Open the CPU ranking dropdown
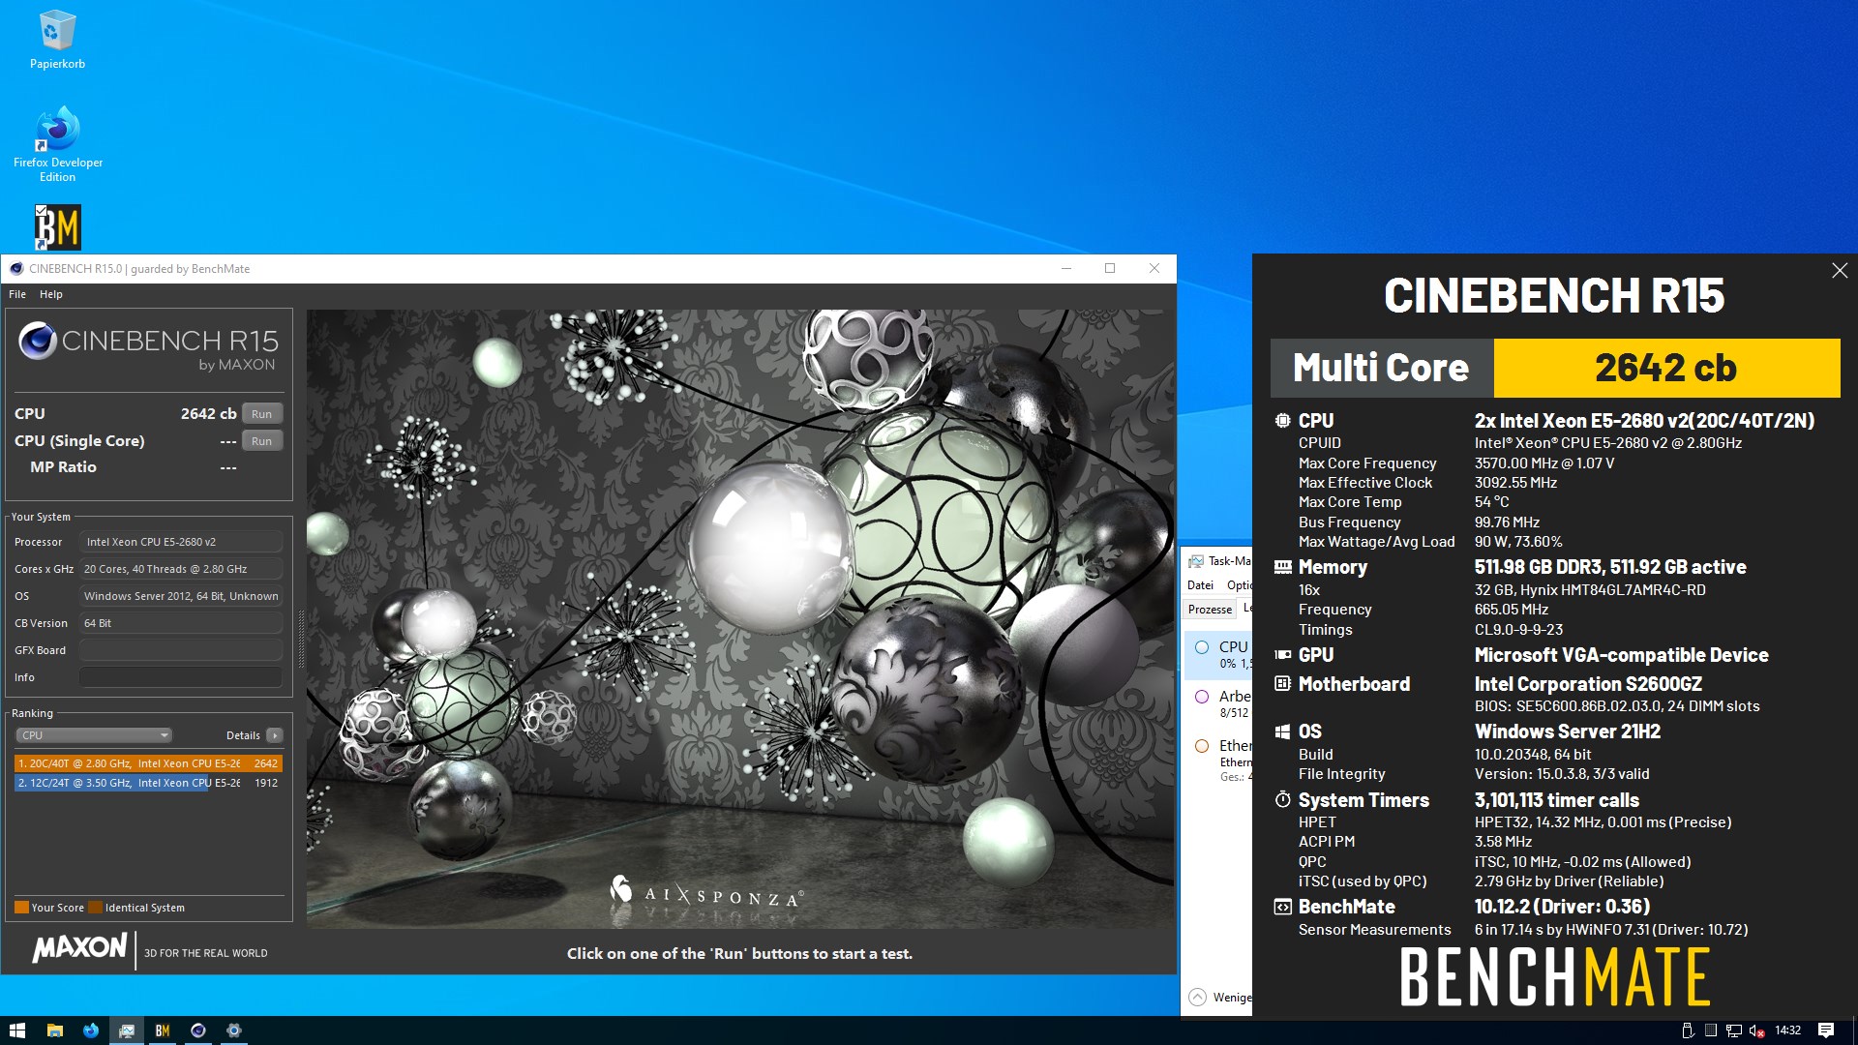1858x1045 pixels. pyautogui.click(x=94, y=735)
